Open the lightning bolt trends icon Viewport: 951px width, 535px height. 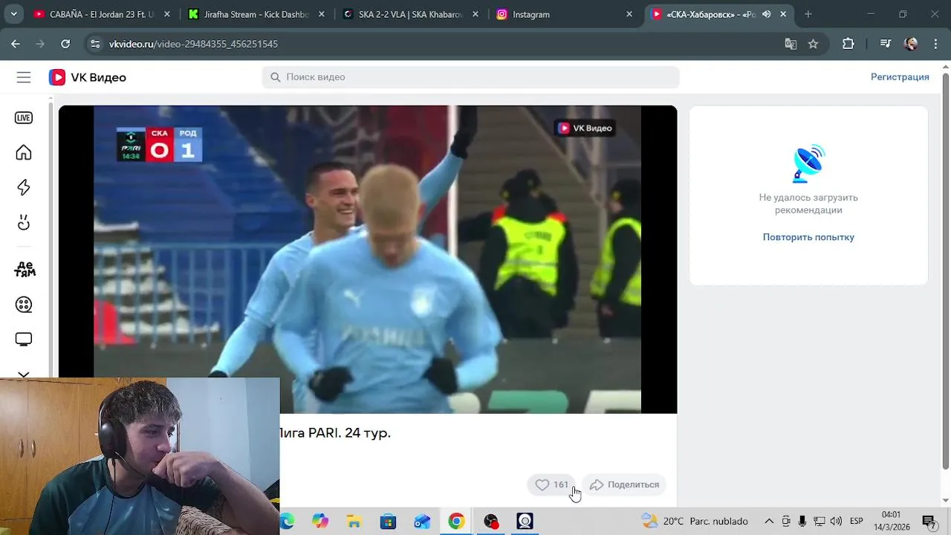[24, 187]
